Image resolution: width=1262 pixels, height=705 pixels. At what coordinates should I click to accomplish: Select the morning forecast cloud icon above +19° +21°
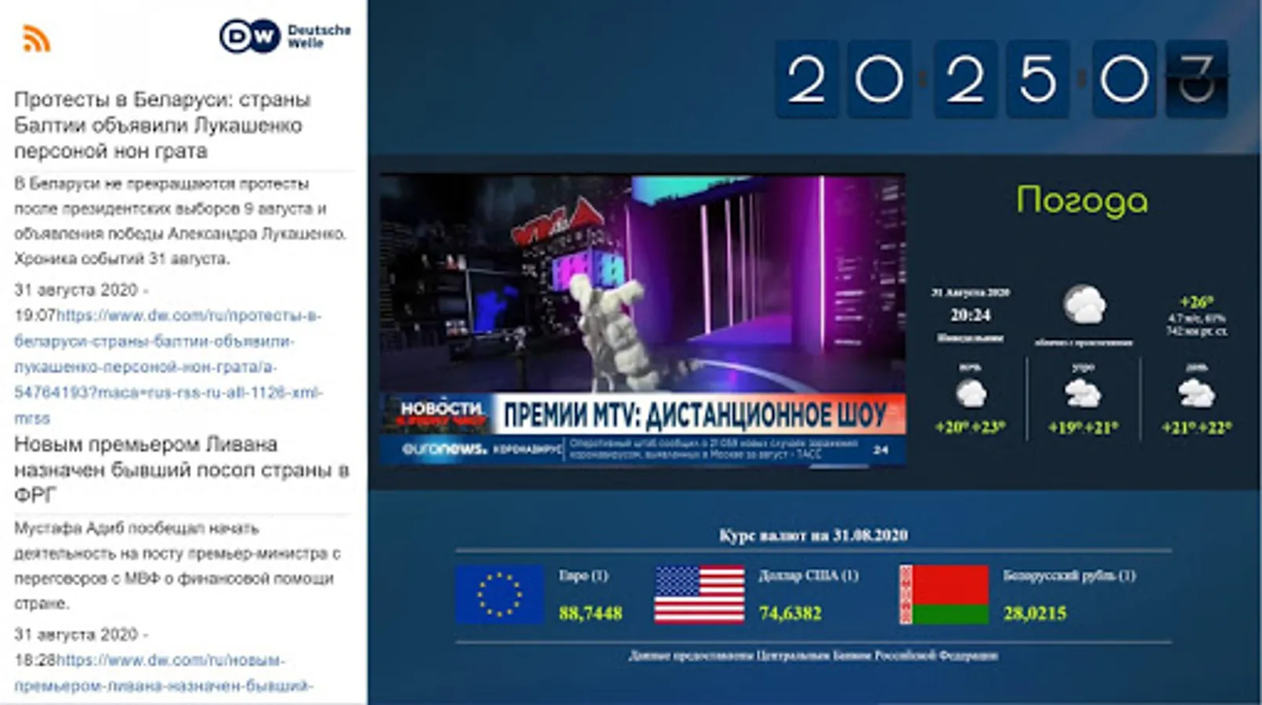(x=1083, y=393)
